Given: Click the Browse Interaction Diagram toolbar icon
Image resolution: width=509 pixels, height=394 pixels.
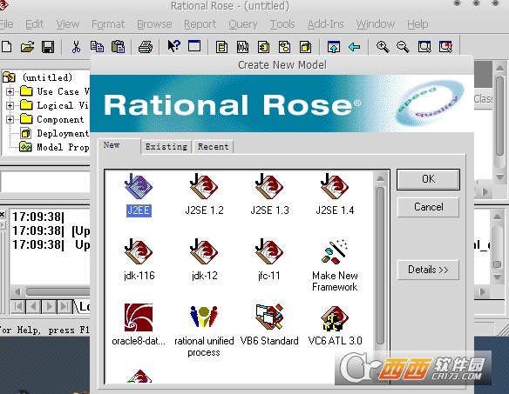Looking at the screenshot, I should [242, 47].
